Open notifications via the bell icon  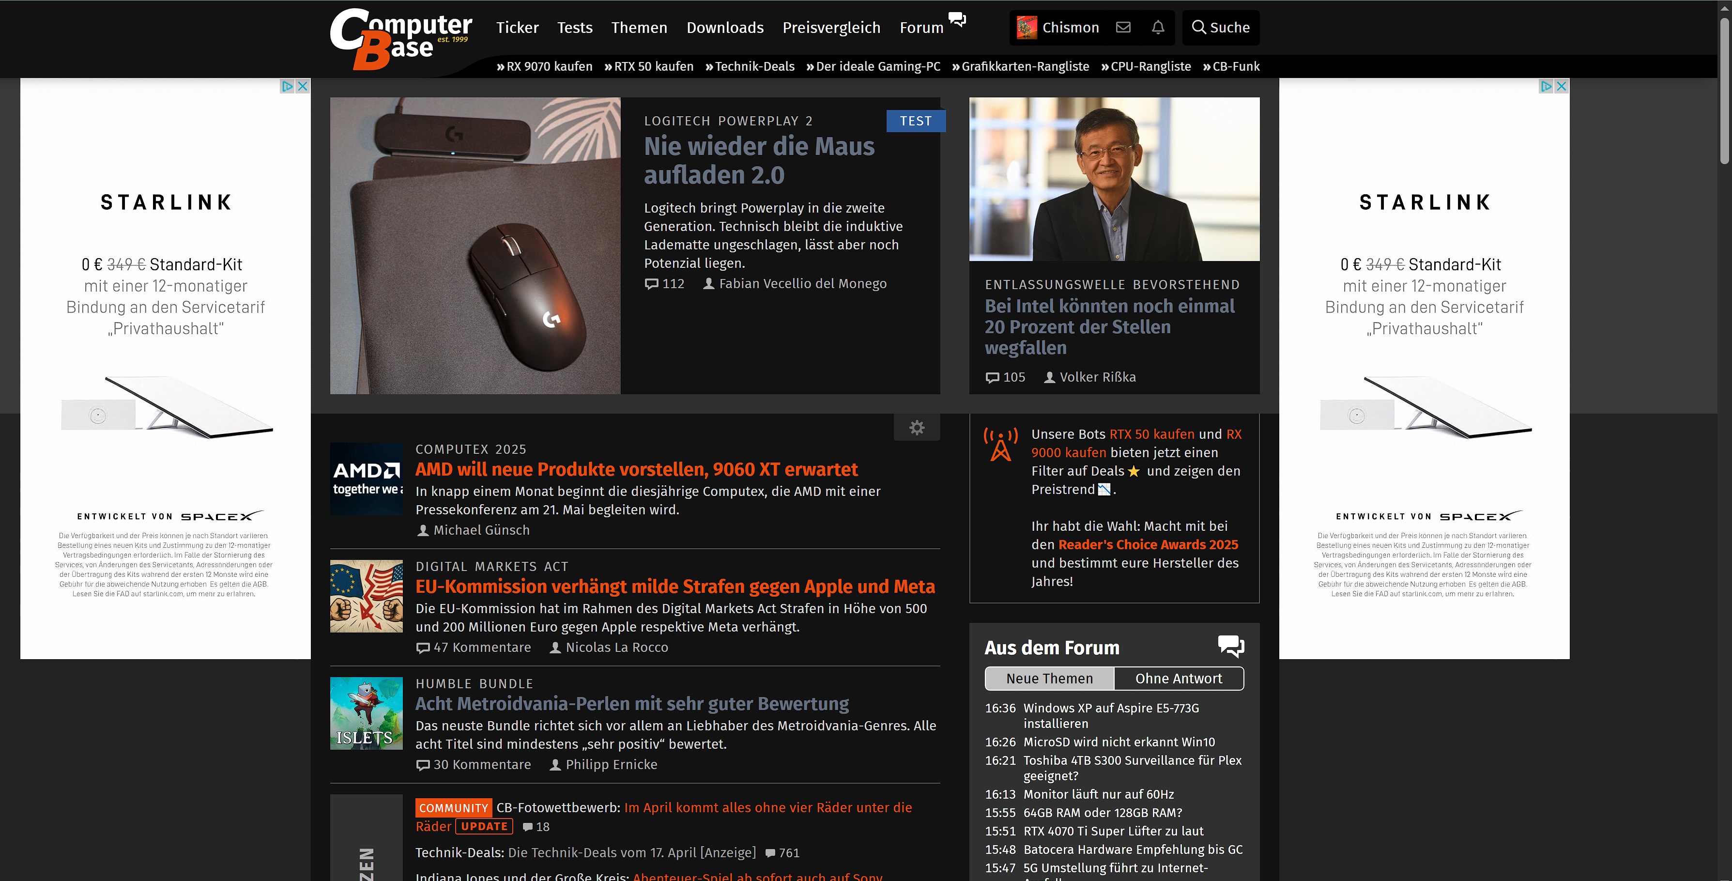coord(1158,28)
